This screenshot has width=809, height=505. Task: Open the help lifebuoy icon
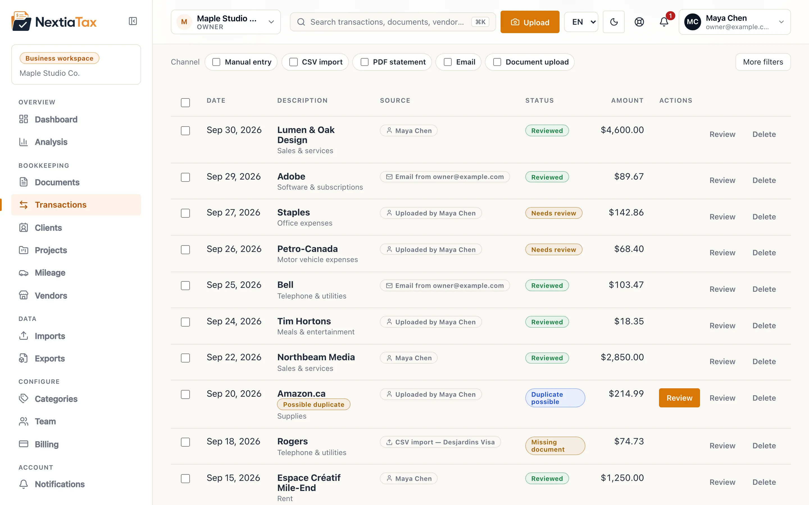639,22
